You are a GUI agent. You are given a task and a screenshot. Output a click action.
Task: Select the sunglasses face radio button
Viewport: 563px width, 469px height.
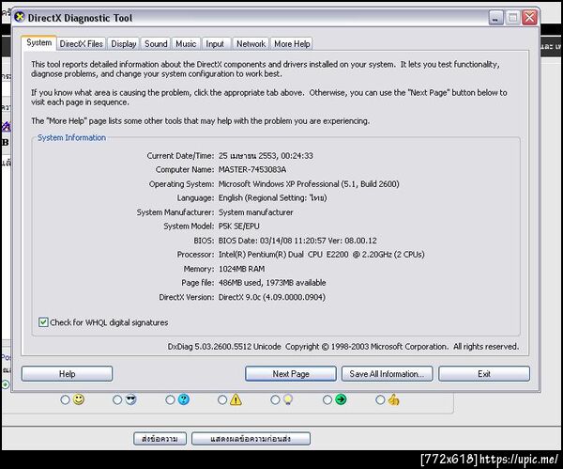(117, 400)
